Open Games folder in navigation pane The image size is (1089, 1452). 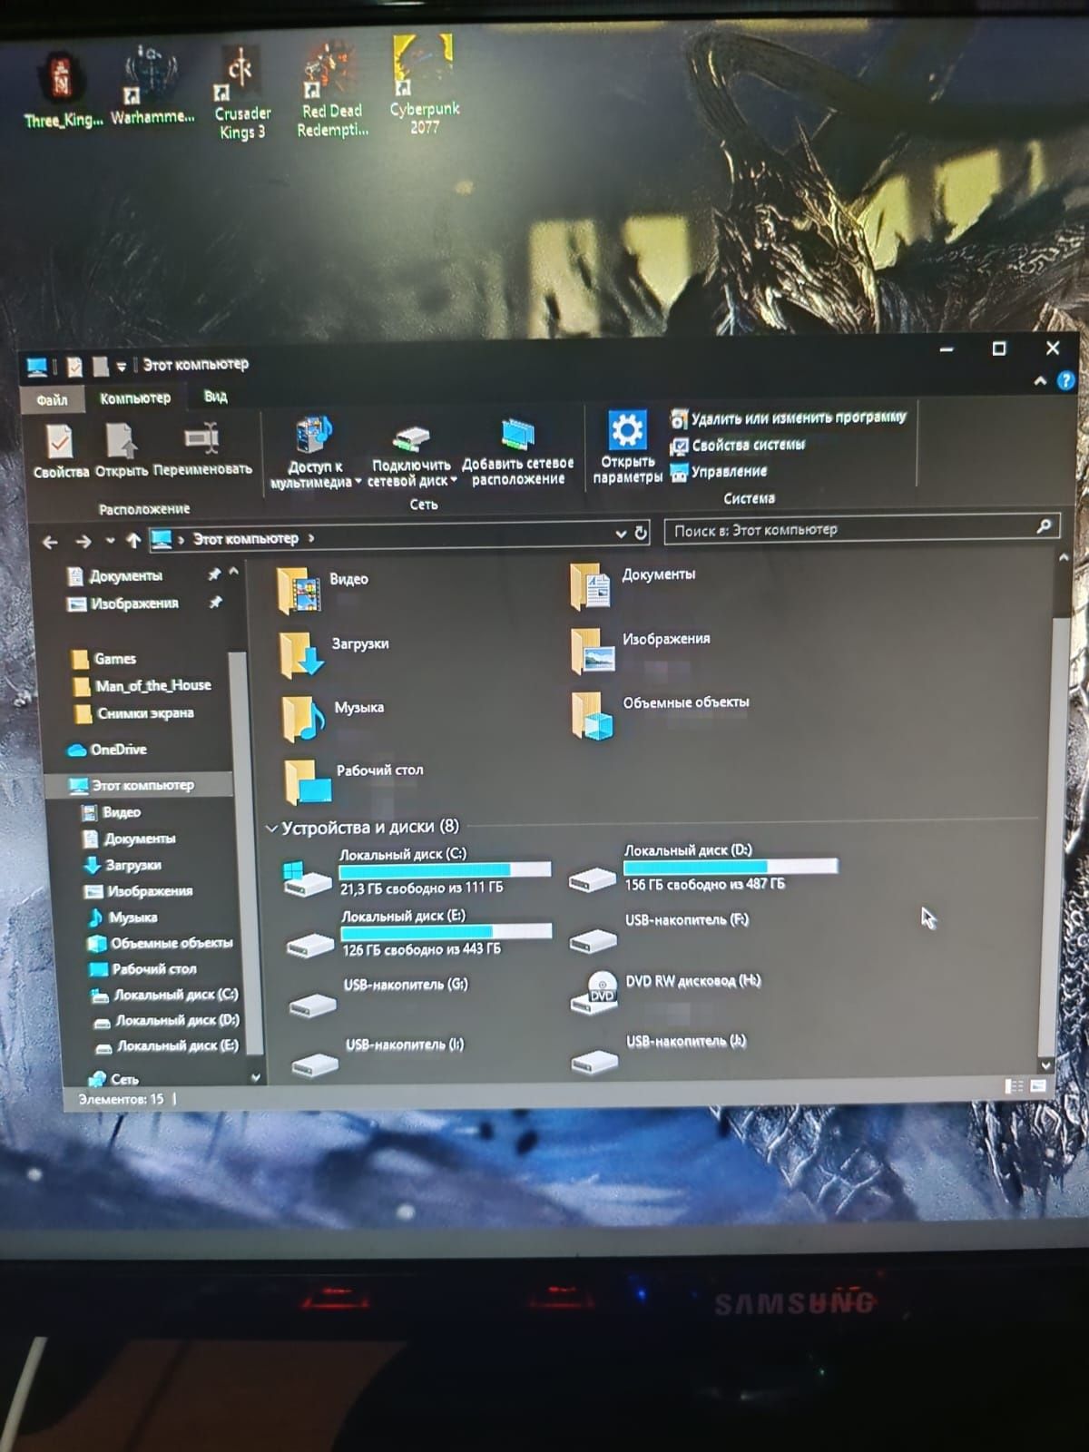104,660
